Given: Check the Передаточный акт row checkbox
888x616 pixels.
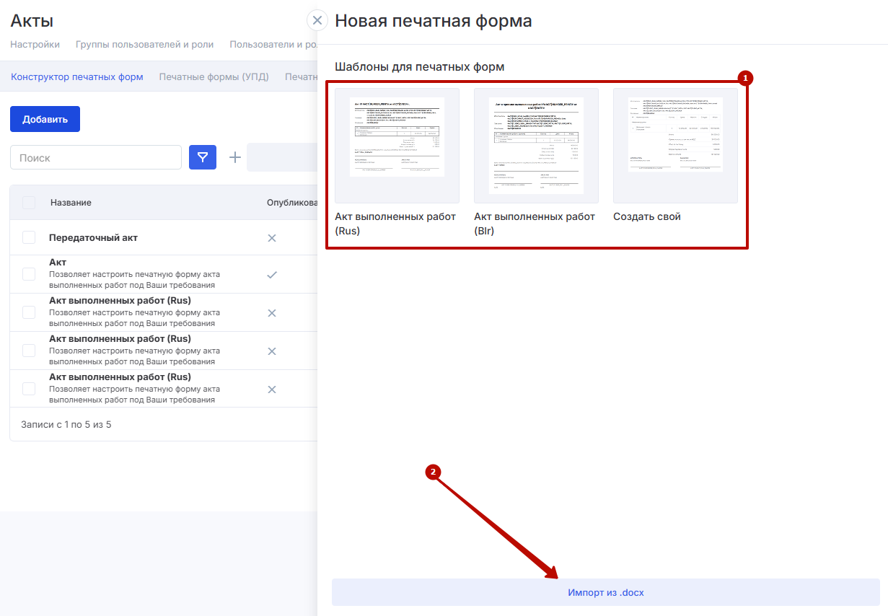Looking at the screenshot, I should 29,237.
